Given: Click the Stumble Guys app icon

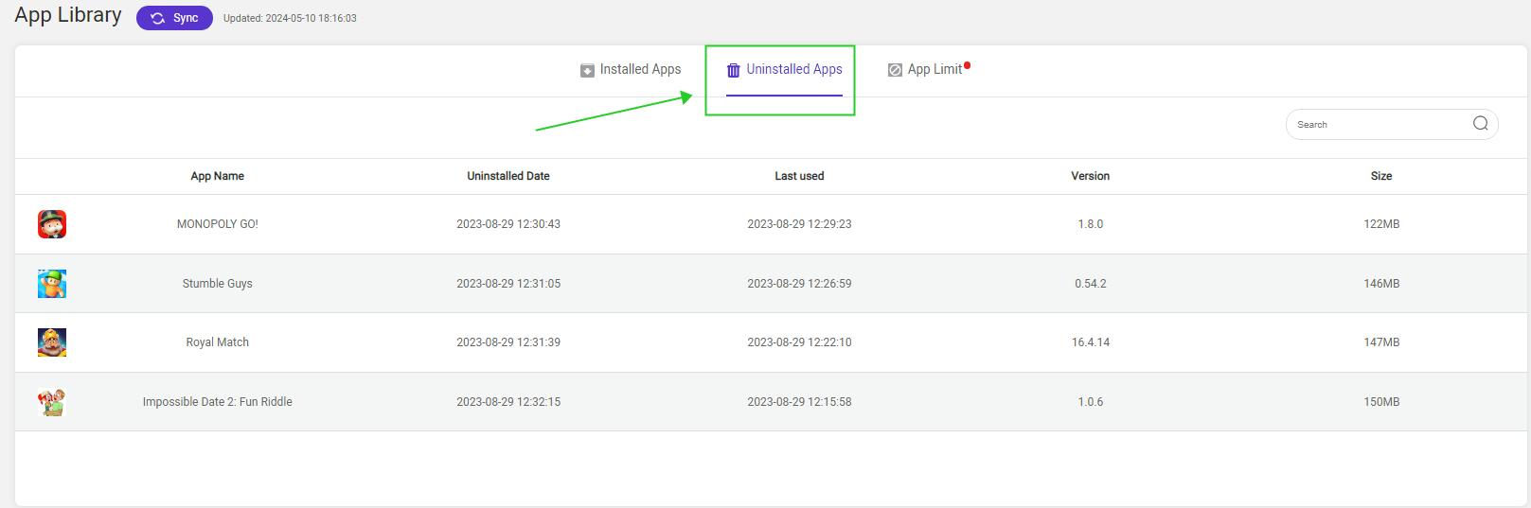Looking at the screenshot, I should (52, 284).
